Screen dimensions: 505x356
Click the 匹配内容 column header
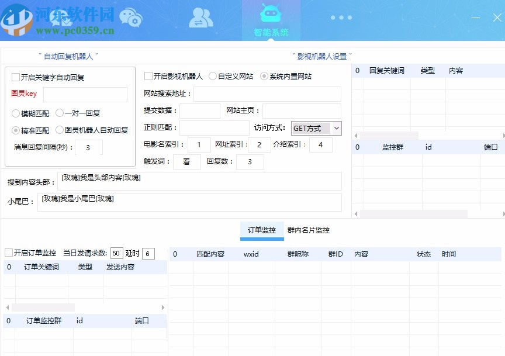click(x=210, y=254)
